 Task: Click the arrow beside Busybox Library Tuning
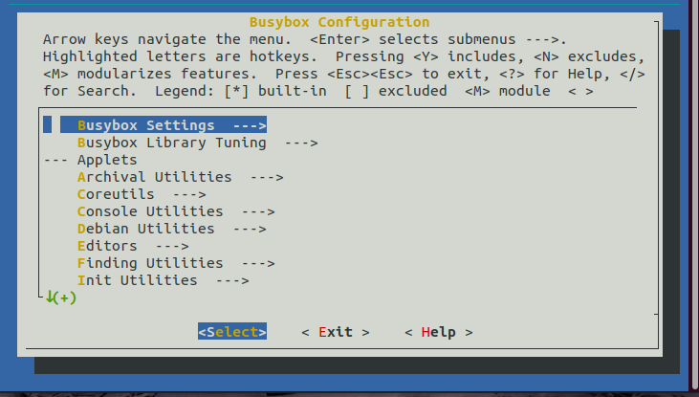(301, 143)
